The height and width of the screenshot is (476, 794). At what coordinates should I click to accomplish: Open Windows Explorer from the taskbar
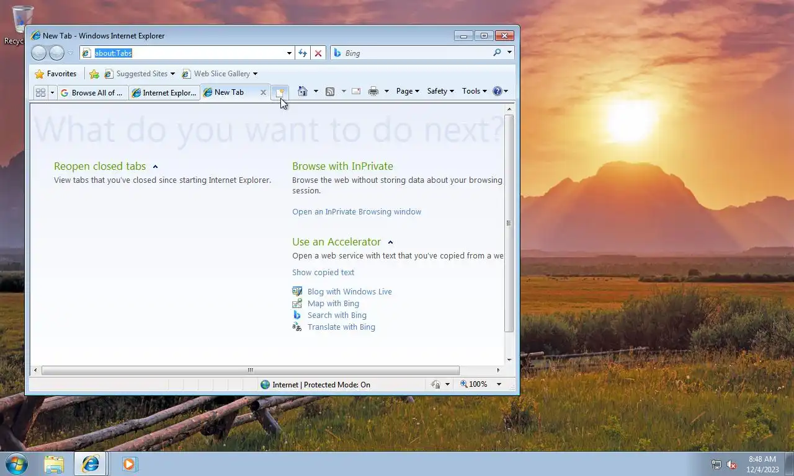point(54,464)
